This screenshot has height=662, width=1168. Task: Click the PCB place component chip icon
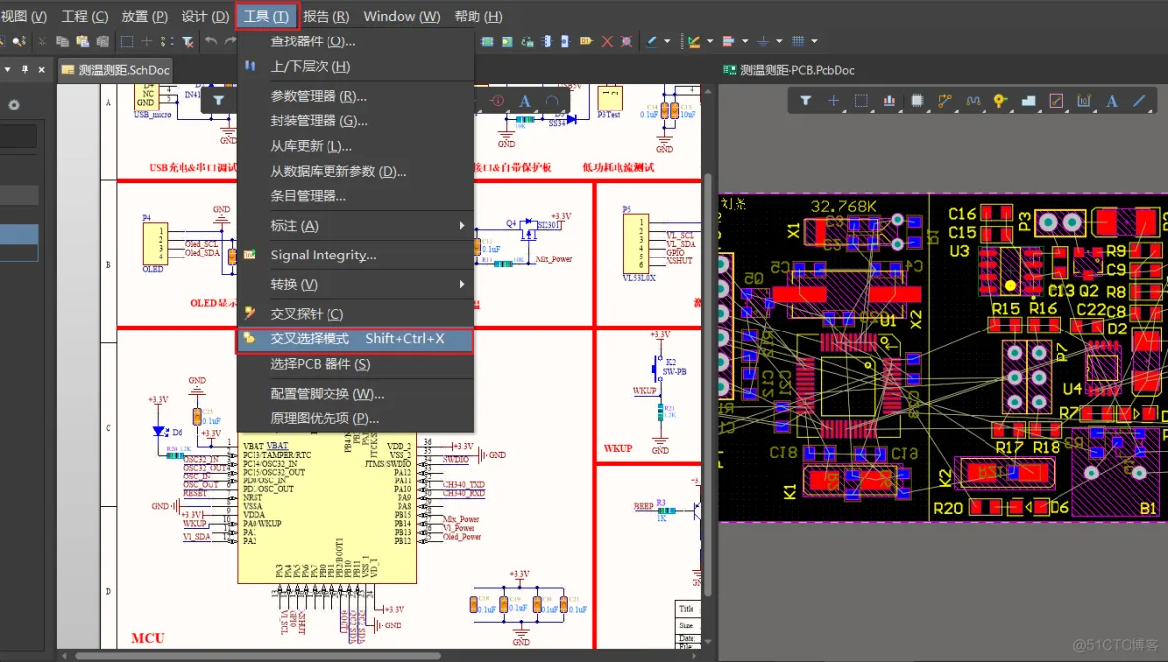(917, 100)
